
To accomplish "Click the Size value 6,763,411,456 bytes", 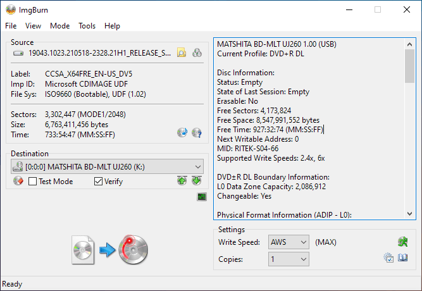I will pyautogui.click(x=77, y=125).
